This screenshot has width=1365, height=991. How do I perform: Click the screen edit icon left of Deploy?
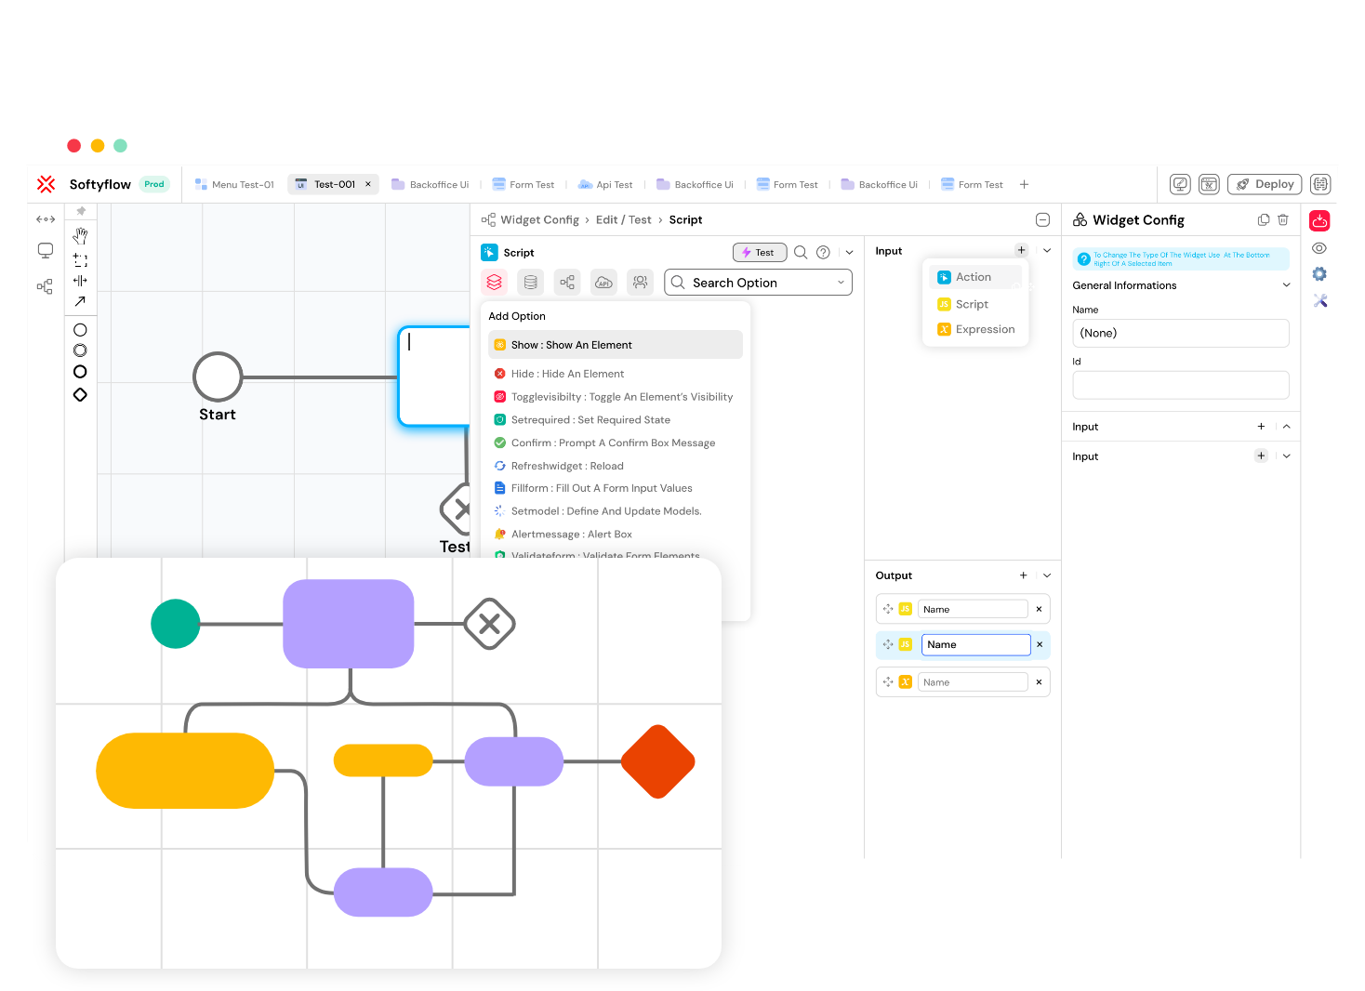click(x=1180, y=184)
